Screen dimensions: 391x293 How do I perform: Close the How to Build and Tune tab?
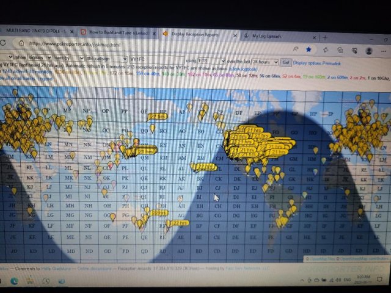click(x=154, y=34)
